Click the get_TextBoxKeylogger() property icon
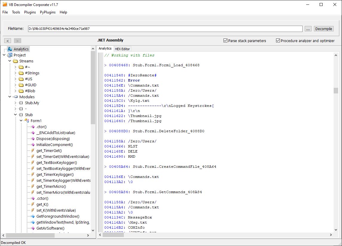Viewport: 342px width, 246px height. [x=33, y=163]
